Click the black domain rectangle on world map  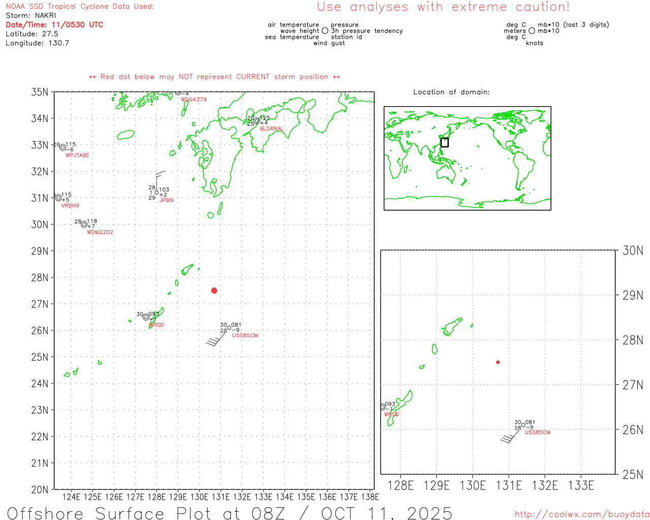tap(444, 143)
